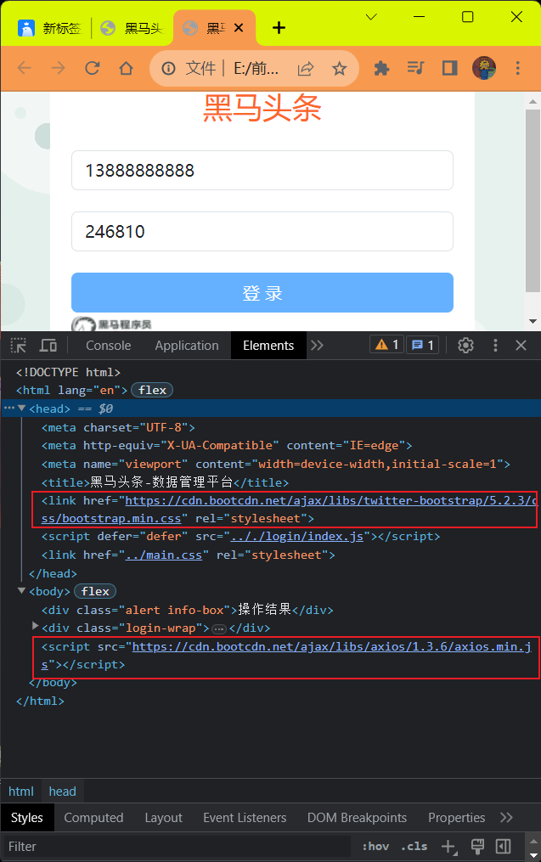The height and width of the screenshot is (862, 541).
Task: Expand the login-wrap div node
Action: (35, 626)
